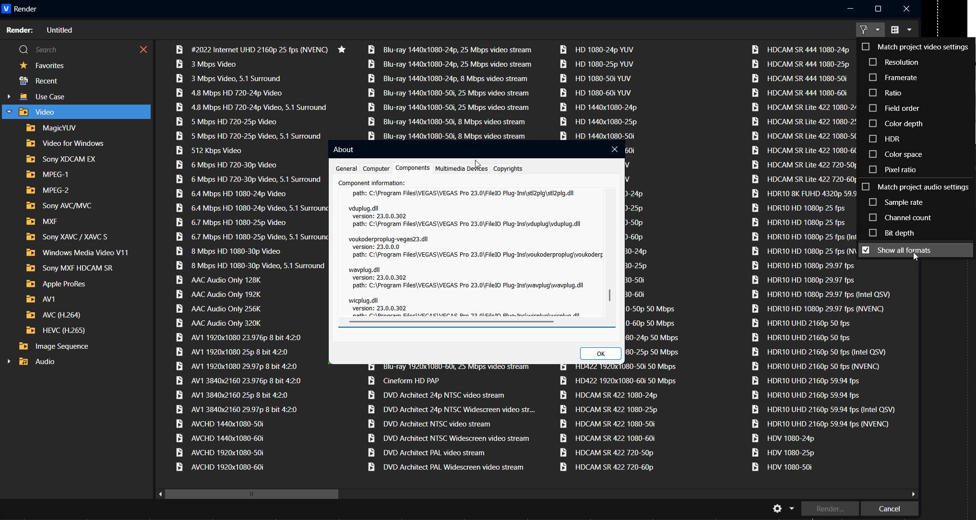Collapse the Video folder tree

pos(9,112)
